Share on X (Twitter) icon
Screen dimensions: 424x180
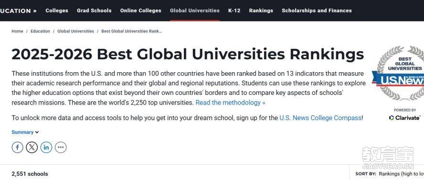tap(32, 147)
